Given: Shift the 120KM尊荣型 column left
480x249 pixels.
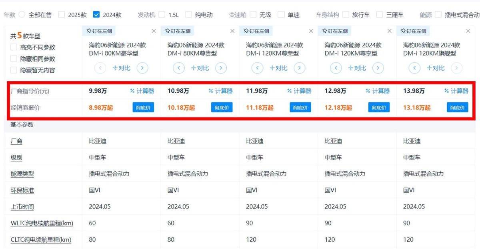Looking at the screenshot, I should 257,68.
